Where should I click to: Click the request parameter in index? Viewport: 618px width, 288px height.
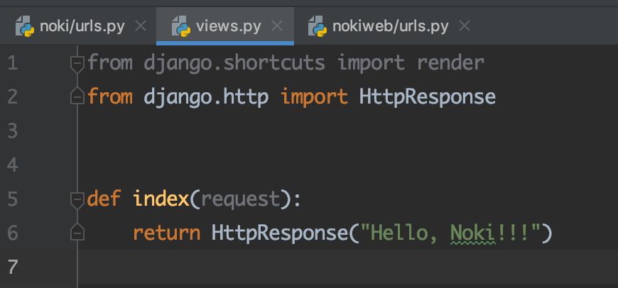pyautogui.click(x=239, y=199)
